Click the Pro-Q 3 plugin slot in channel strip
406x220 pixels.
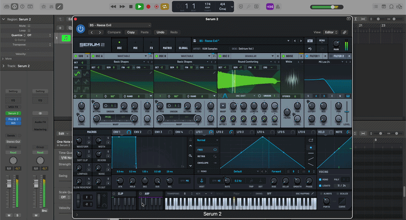13,119
